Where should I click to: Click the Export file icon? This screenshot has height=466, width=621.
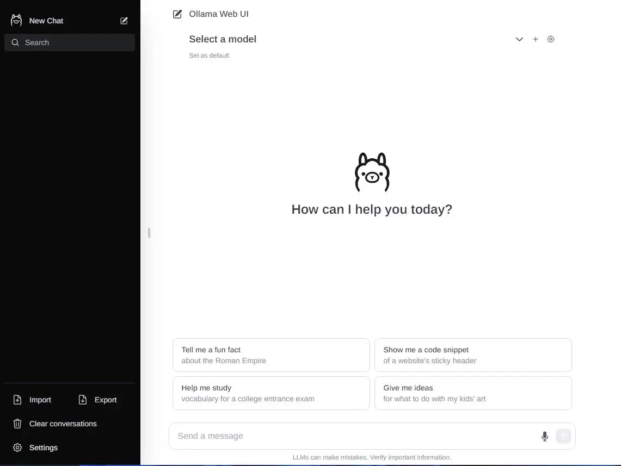click(82, 400)
